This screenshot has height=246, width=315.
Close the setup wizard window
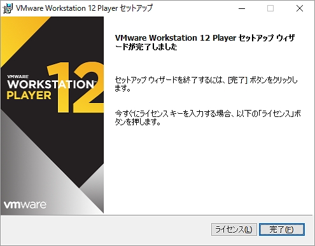pos(300,8)
